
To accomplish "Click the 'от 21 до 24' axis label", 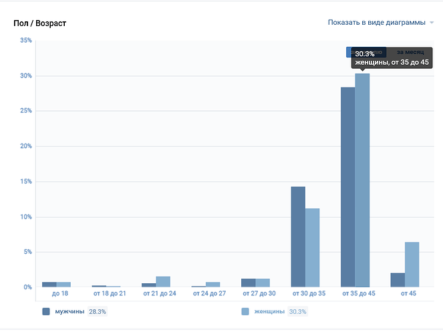I will [160, 293].
